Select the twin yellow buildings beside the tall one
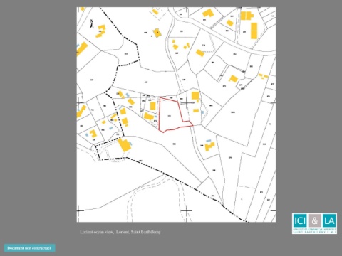 (247, 16)
